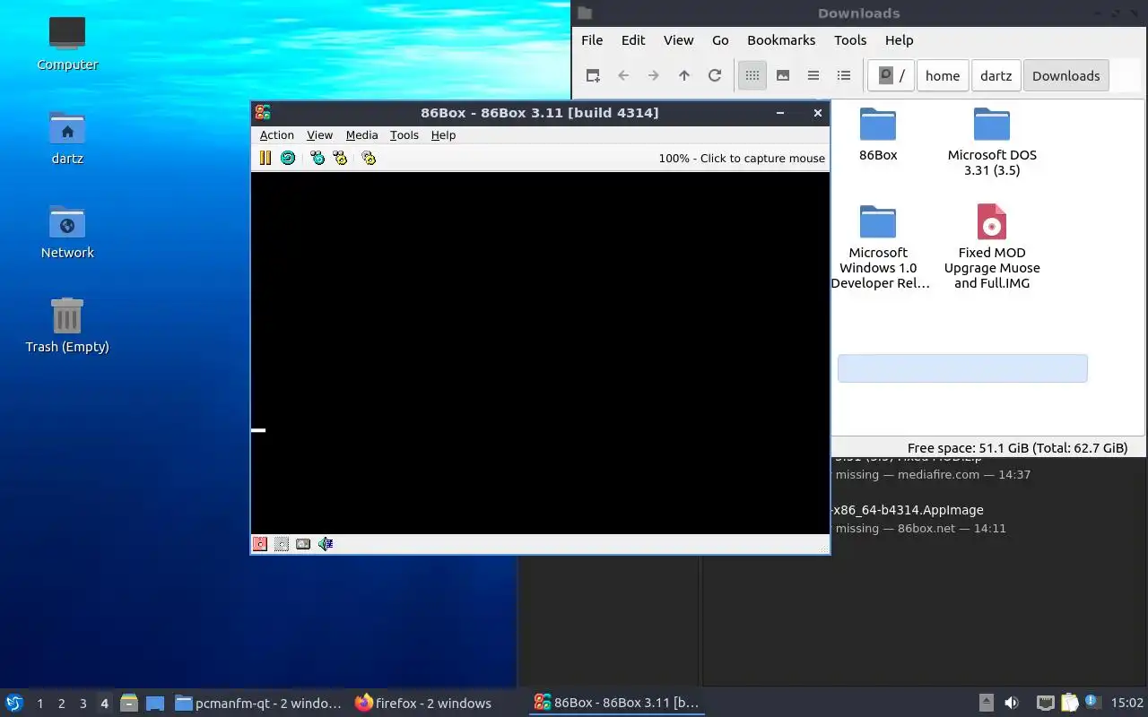1148x717 pixels.
Task: Send Ctrl+Alt+Del to the emulated machine
Action: tap(317, 158)
